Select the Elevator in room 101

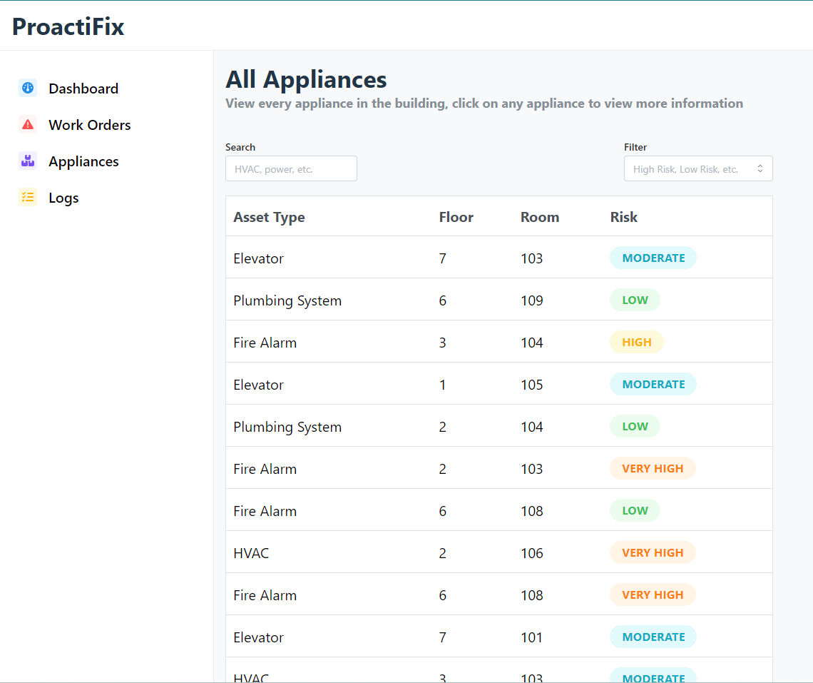coord(498,637)
